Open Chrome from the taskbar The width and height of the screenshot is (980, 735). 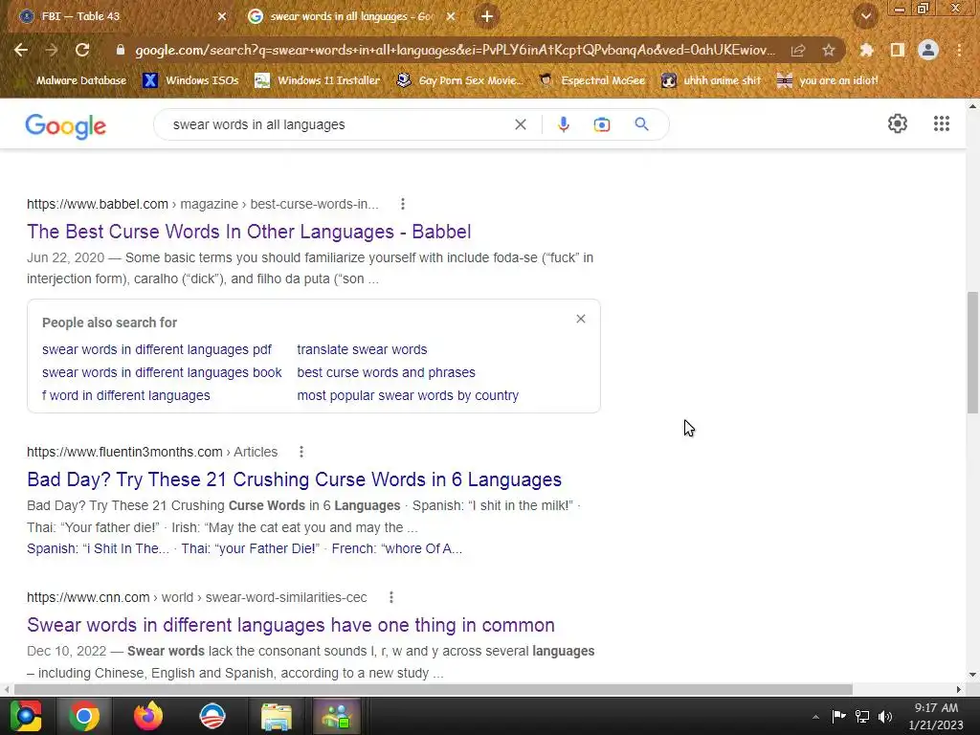(x=84, y=716)
